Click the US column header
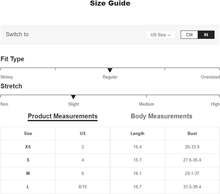 [83, 133]
